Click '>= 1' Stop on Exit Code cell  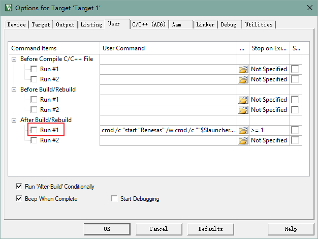[x=269, y=130]
